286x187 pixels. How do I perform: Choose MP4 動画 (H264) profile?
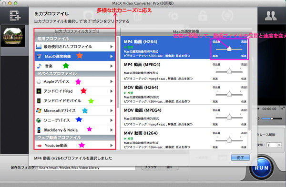pyautogui.click(x=184, y=47)
